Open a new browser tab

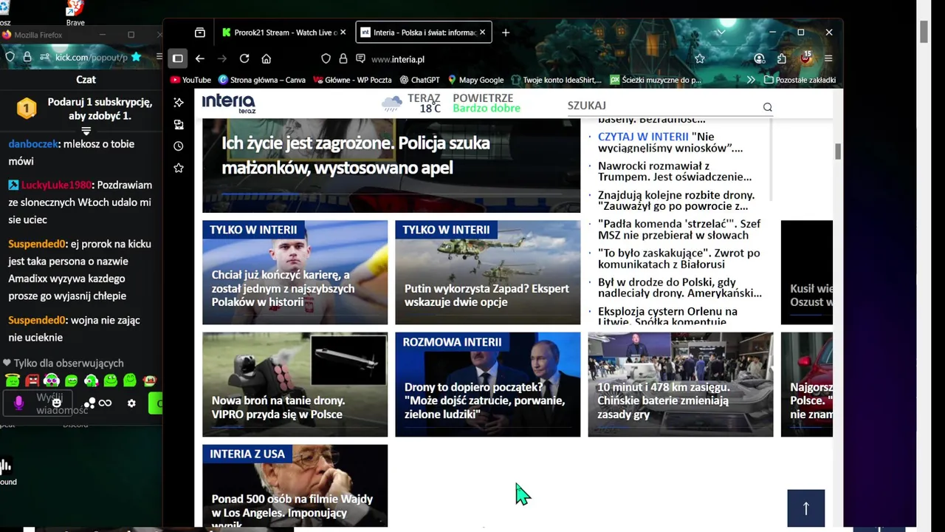pyautogui.click(x=506, y=33)
